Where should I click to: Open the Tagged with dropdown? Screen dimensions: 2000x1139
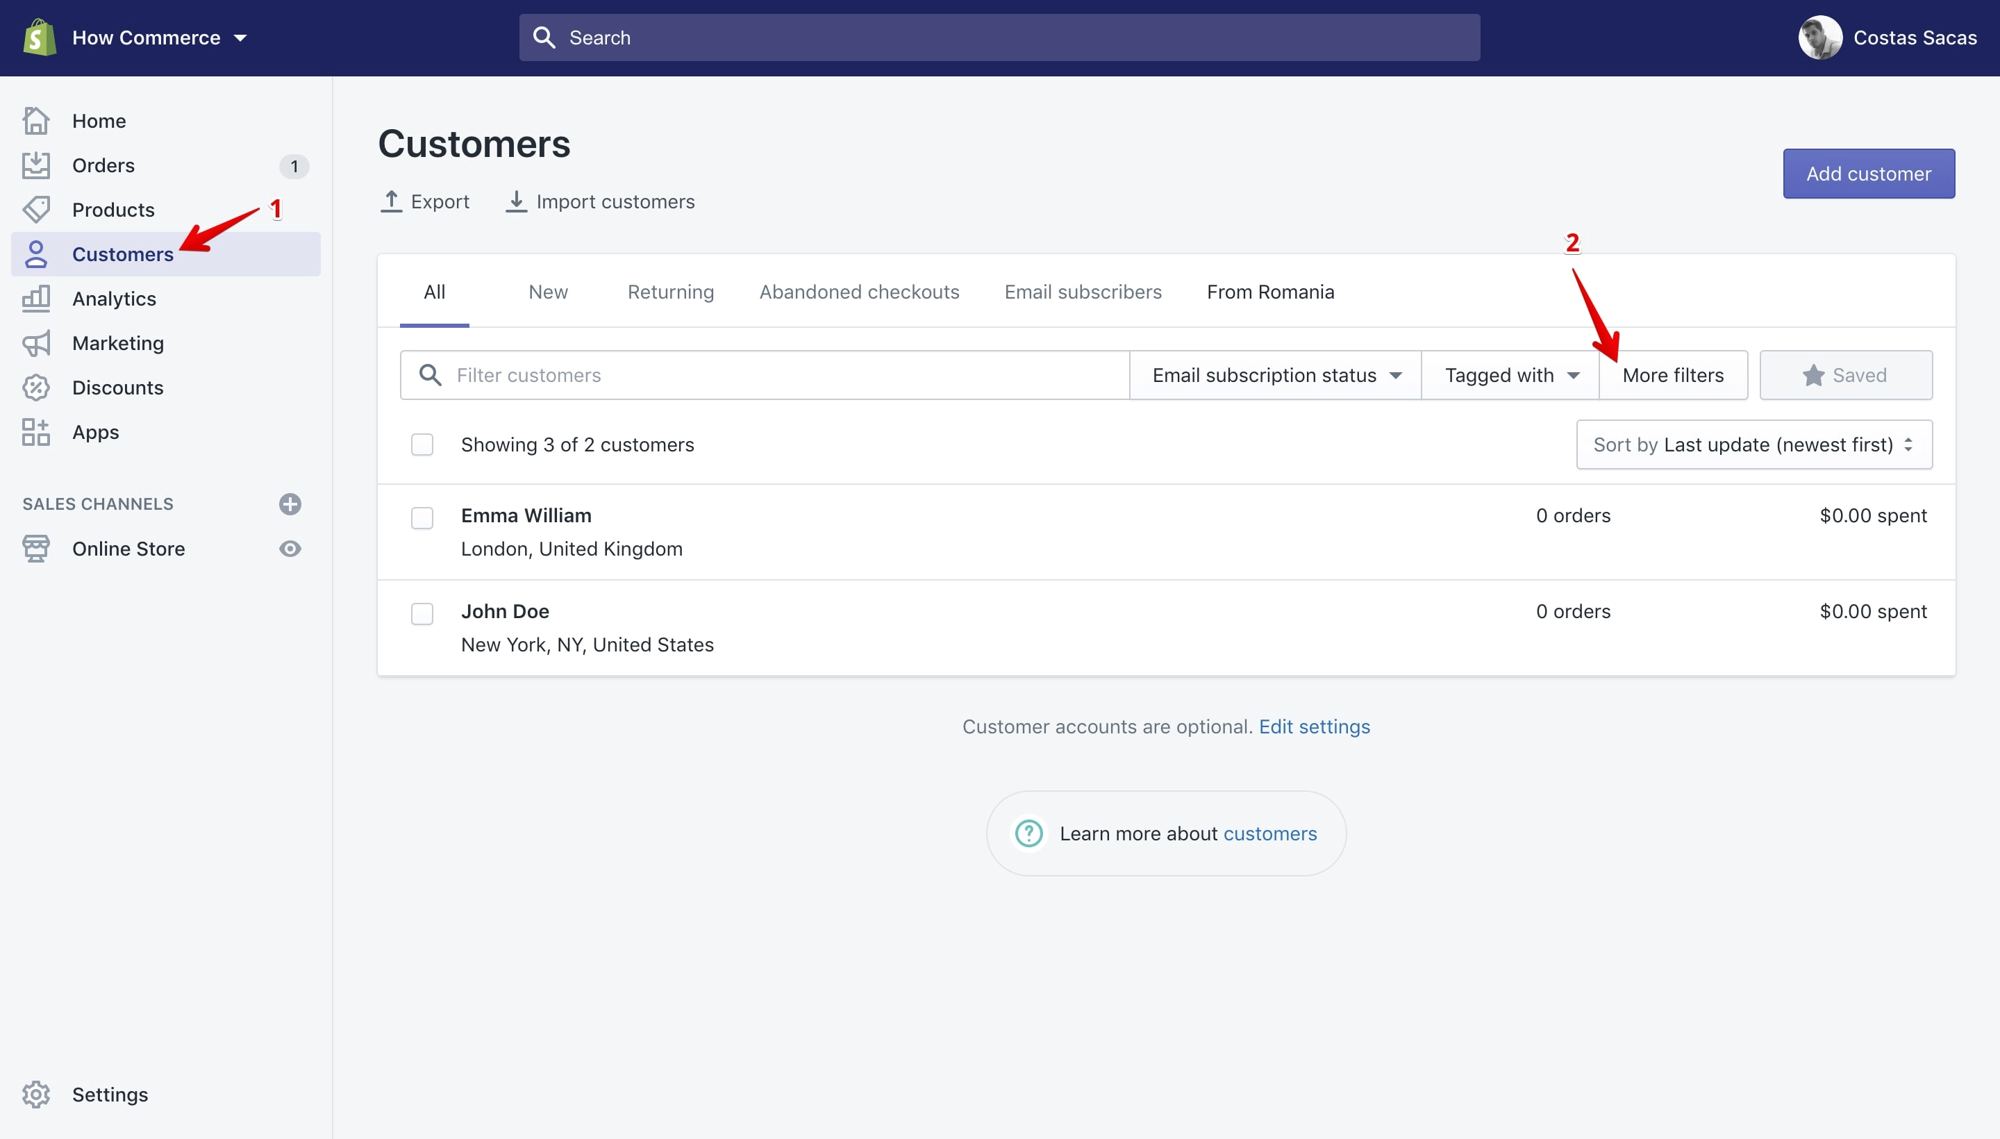coord(1510,376)
